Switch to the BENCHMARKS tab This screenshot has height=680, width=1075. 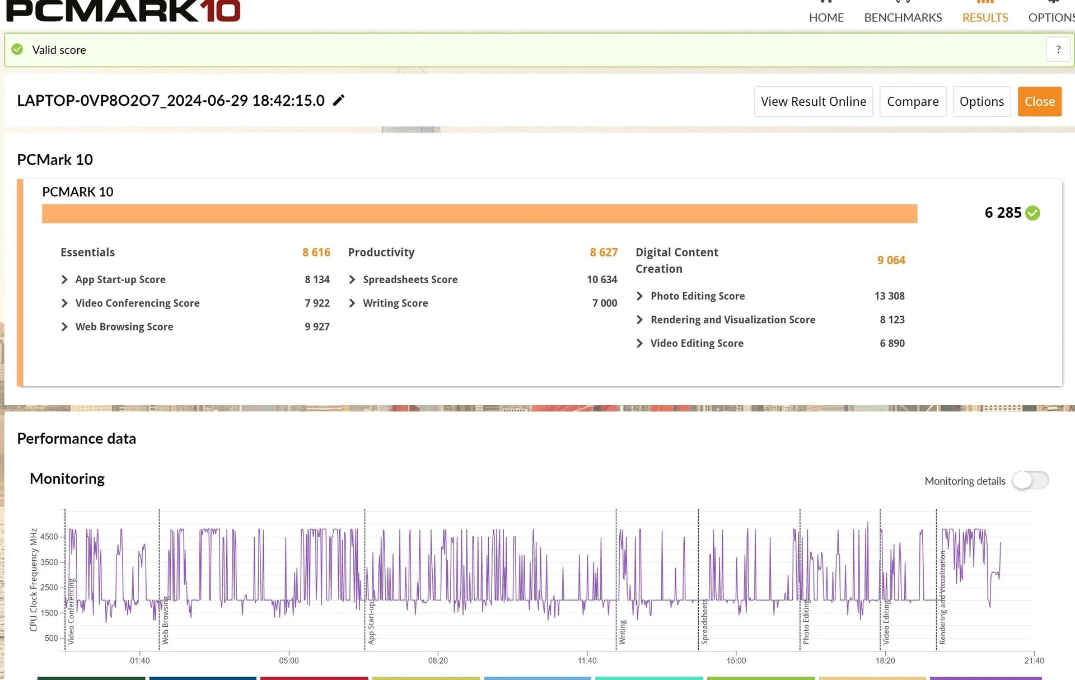tap(903, 17)
